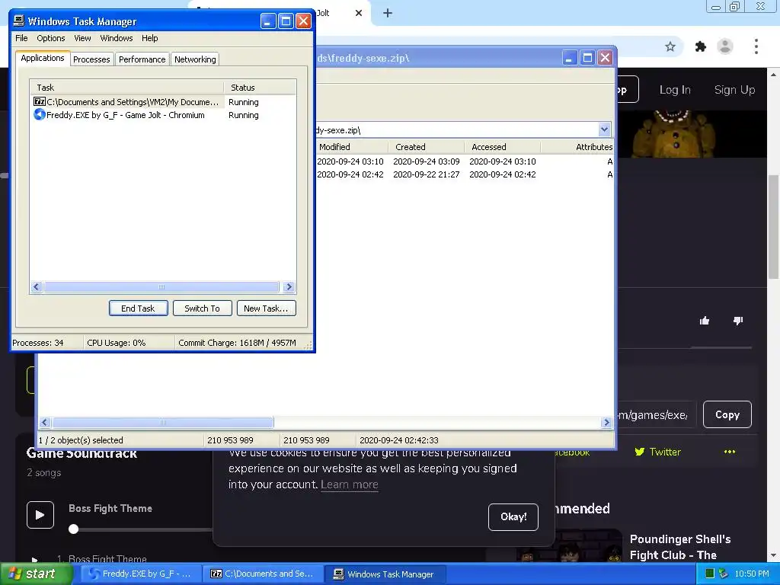Click the End Task button
The width and height of the screenshot is (780, 585).
[139, 308]
